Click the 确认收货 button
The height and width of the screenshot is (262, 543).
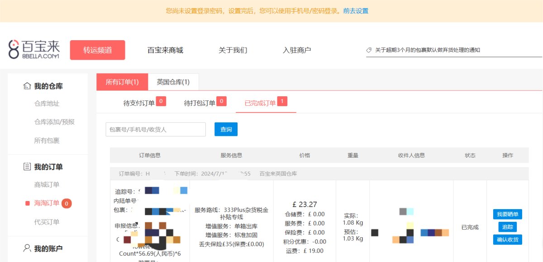[x=508, y=239]
